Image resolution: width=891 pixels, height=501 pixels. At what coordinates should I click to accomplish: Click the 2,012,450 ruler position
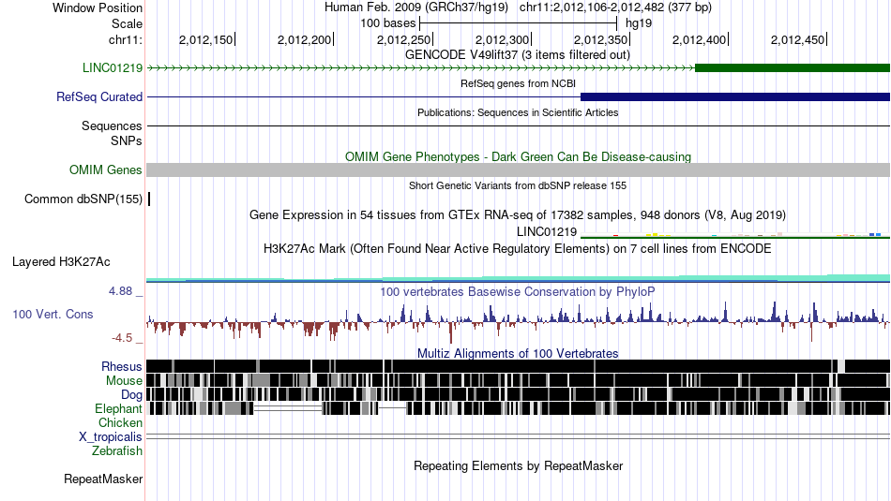coord(798,39)
